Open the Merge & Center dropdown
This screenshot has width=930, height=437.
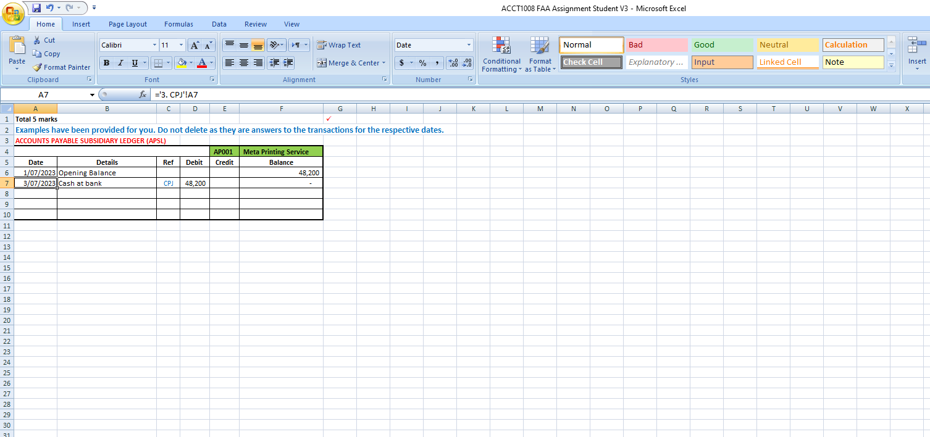pos(383,63)
